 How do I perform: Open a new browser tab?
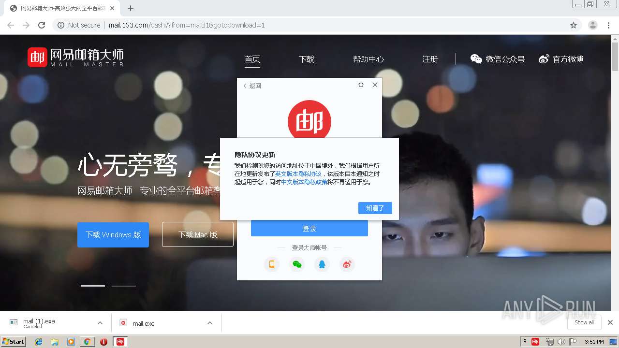(131, 8)
